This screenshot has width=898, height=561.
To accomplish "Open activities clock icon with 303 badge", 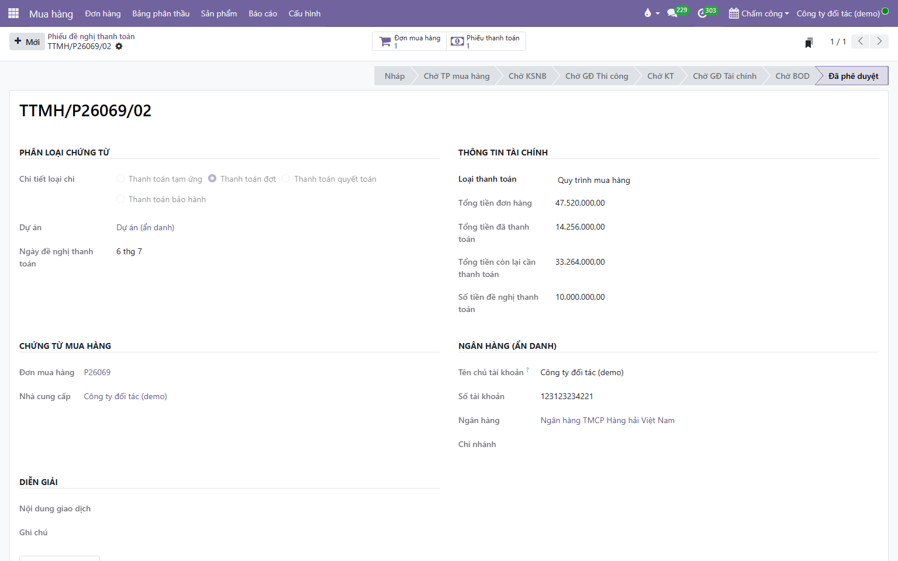I will point(702,13).
